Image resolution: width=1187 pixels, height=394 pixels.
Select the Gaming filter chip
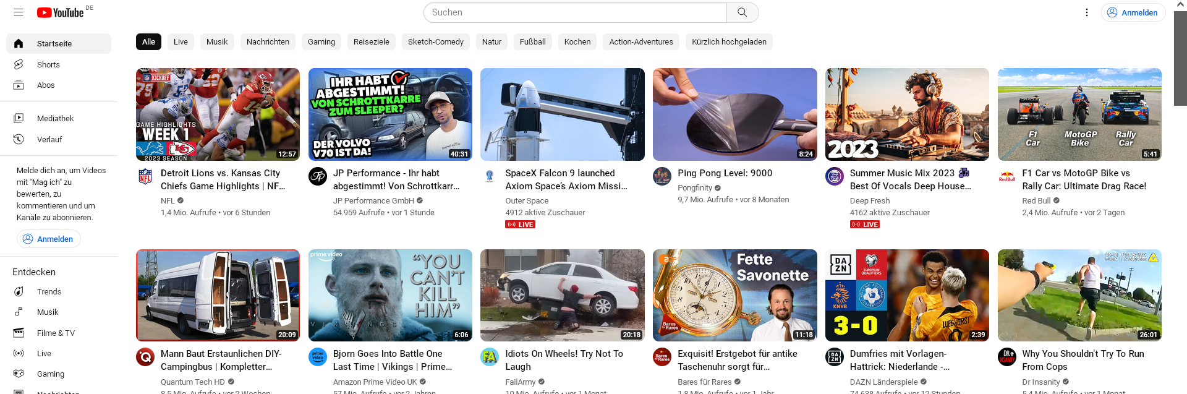coord(321,41)
